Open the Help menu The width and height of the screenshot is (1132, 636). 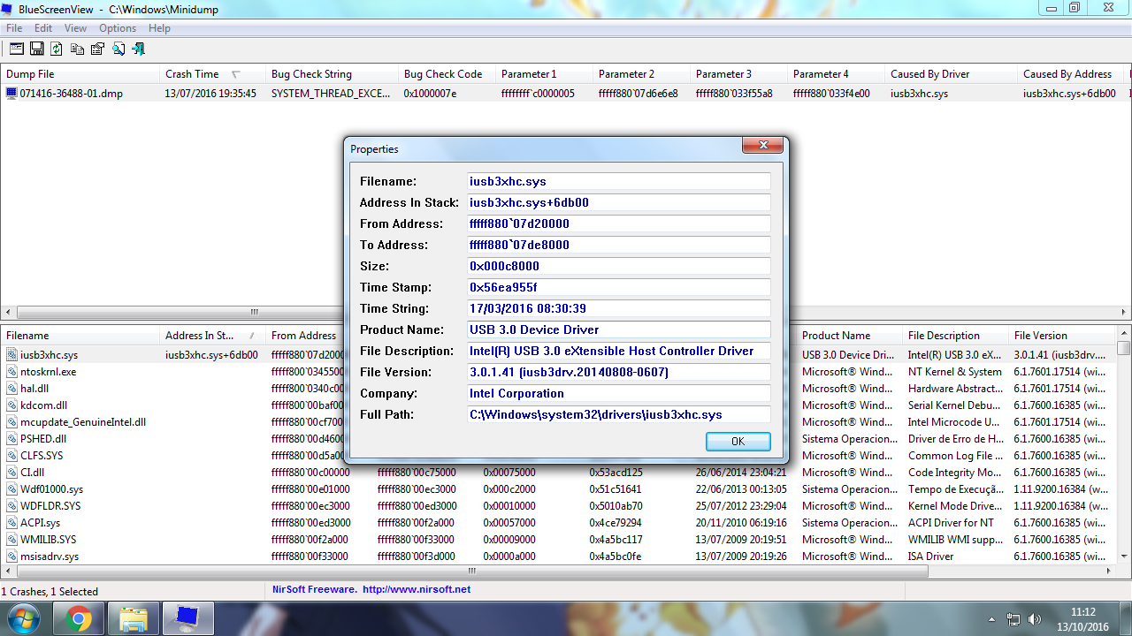coord(159,28)
